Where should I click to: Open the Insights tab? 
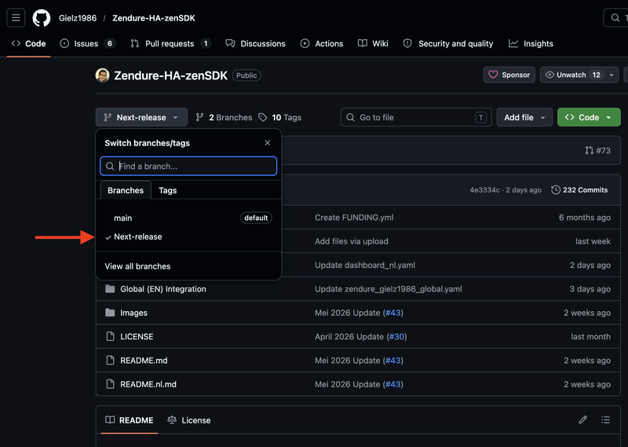[x=531, y=44]
